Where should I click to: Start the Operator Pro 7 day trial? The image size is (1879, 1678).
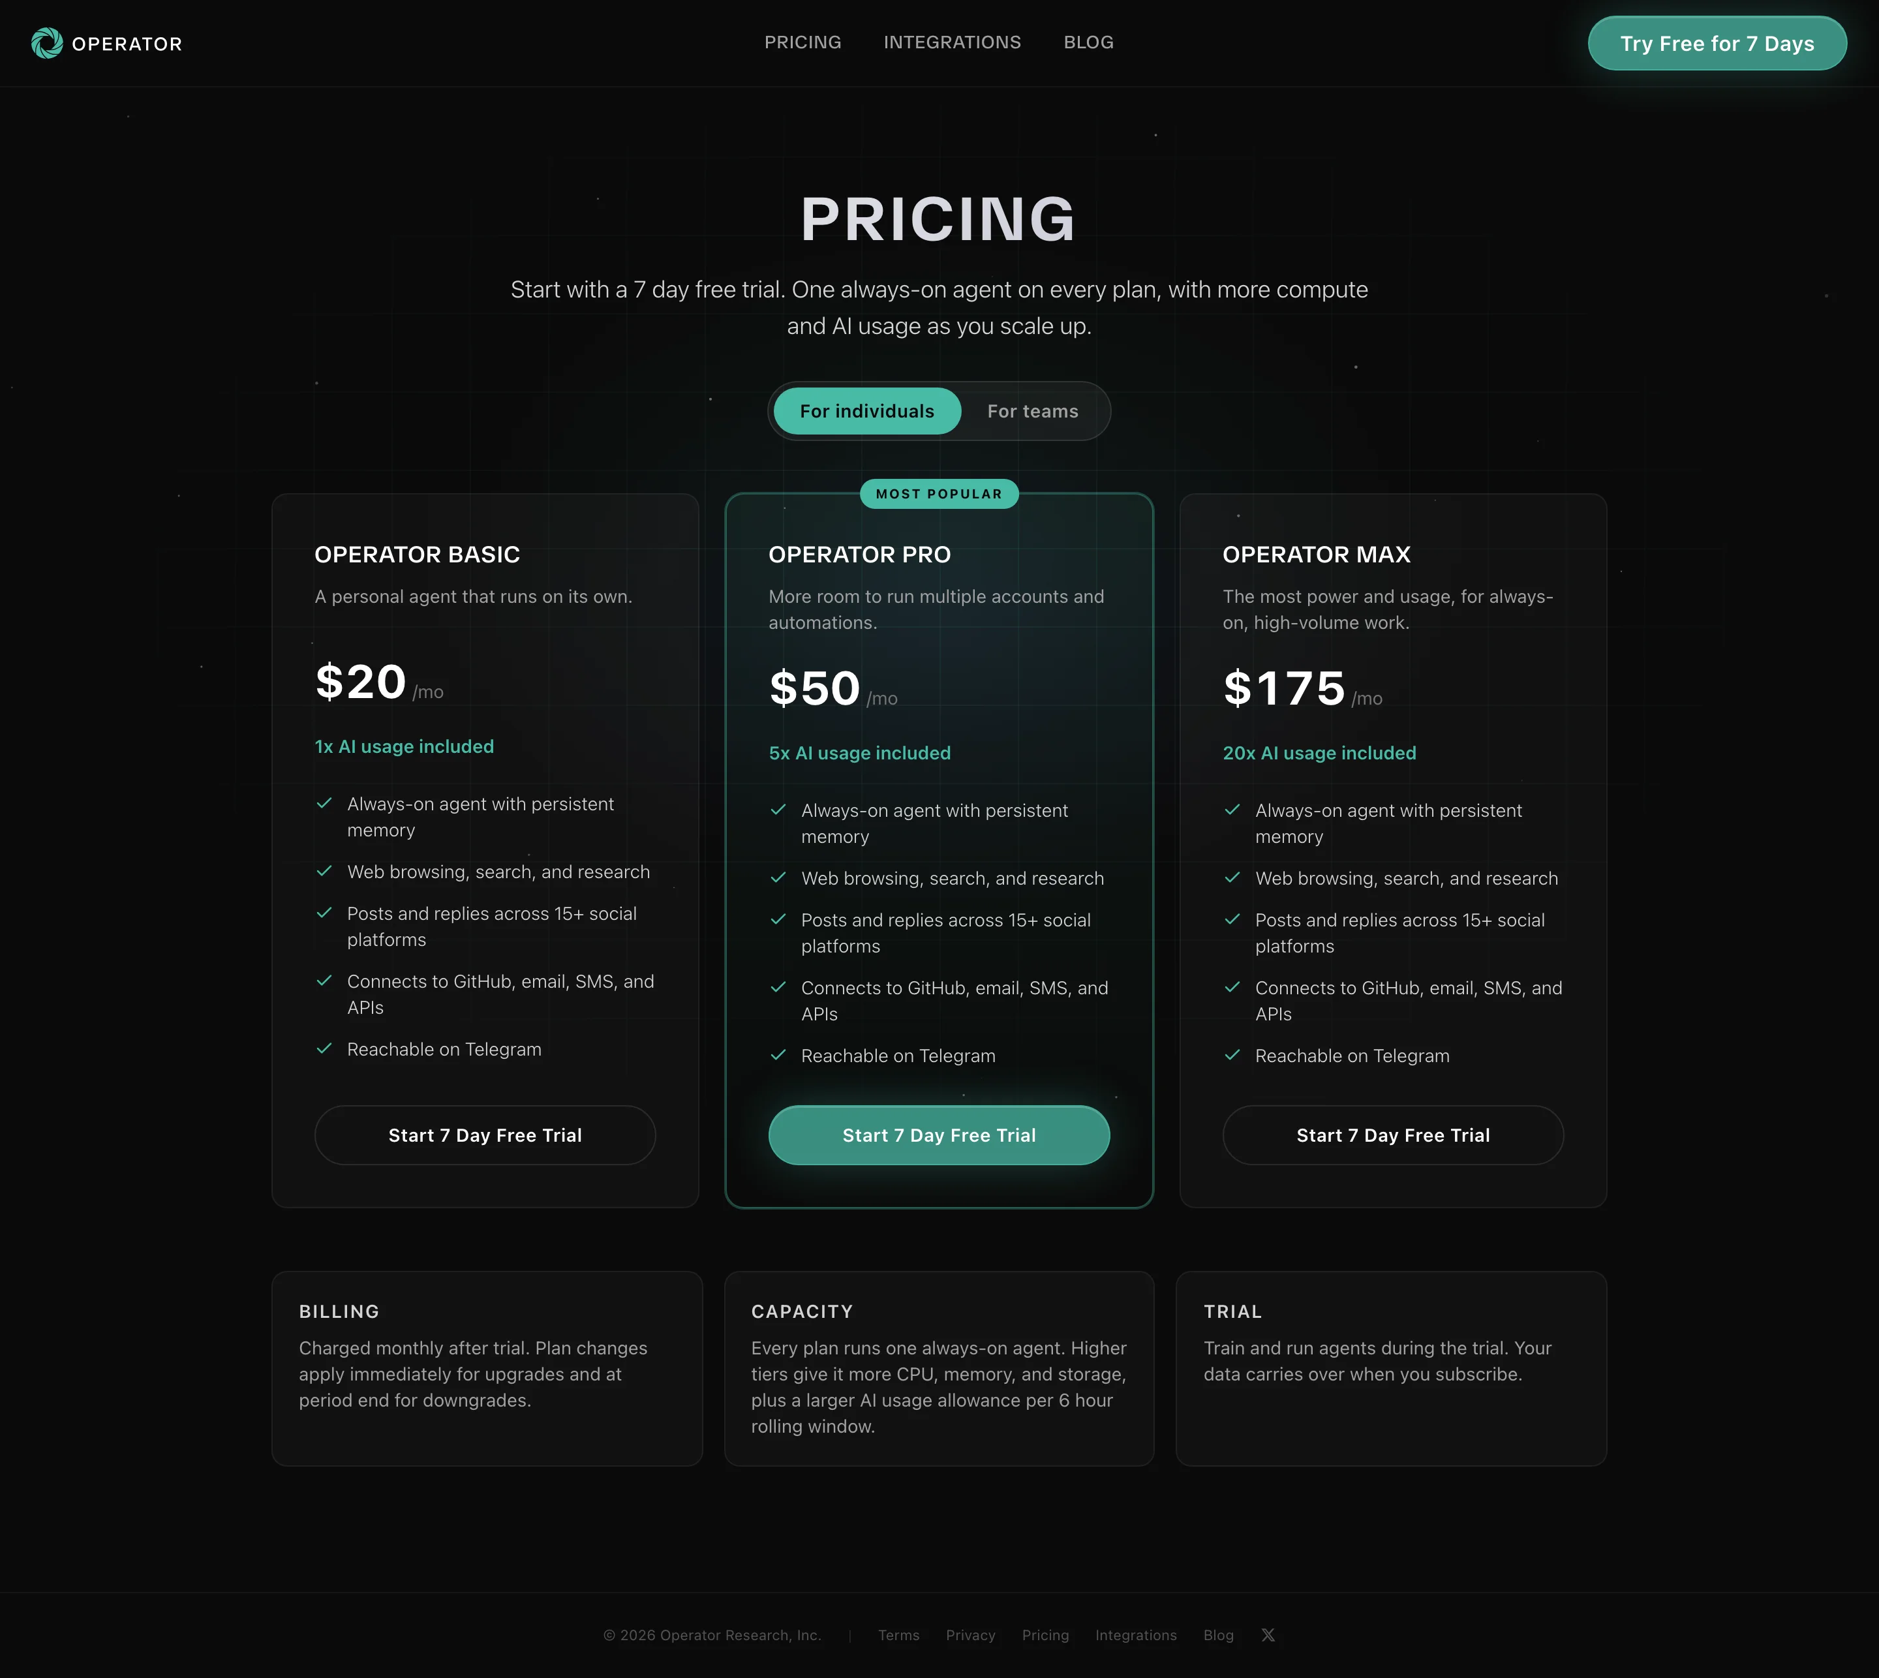(939, 1135)
